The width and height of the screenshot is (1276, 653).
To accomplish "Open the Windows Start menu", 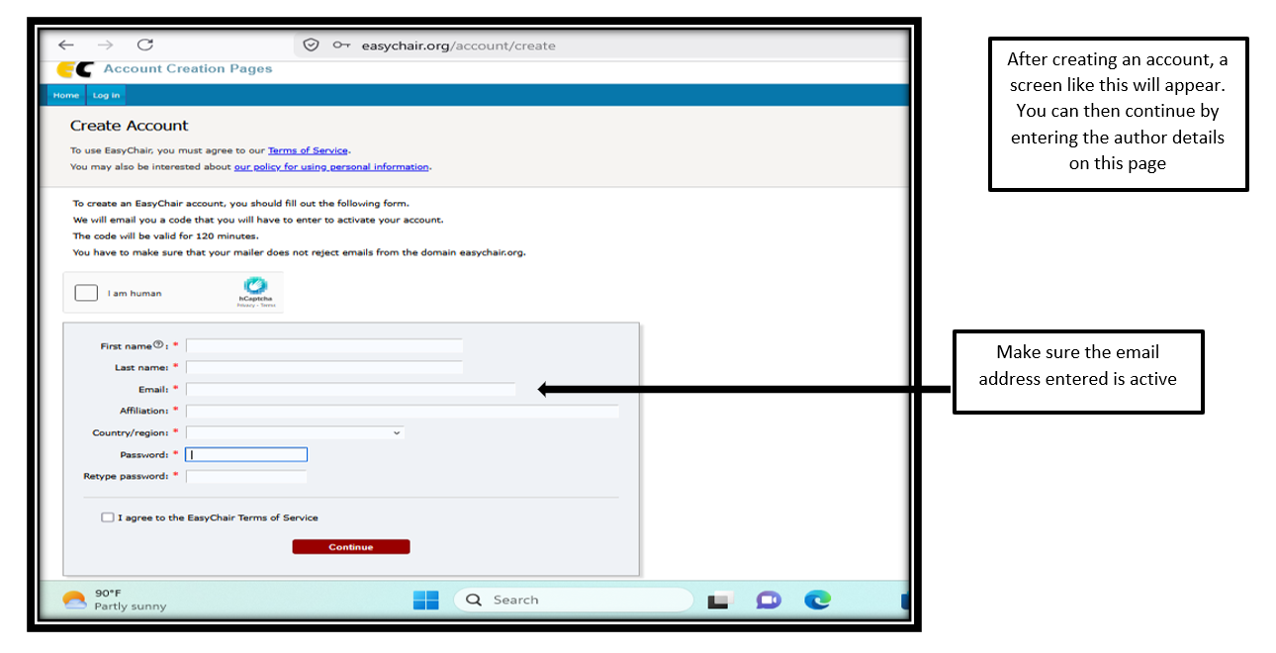I will 426,600.
